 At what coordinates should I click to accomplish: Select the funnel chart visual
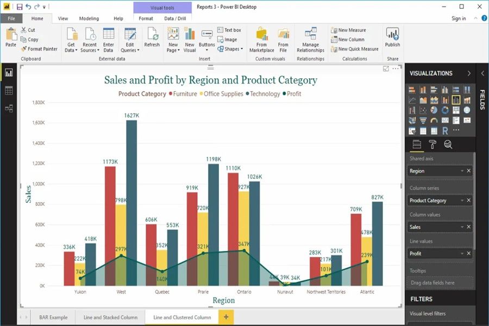(x=423, y=121)
